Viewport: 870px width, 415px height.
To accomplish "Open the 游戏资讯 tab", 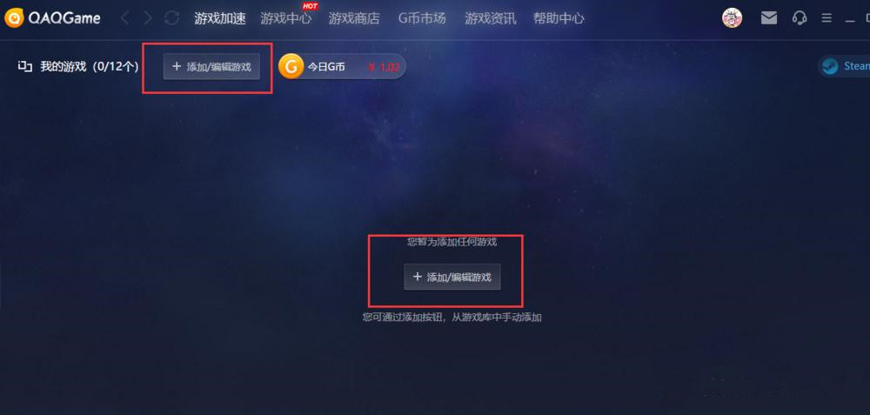I will click(491, 18).
